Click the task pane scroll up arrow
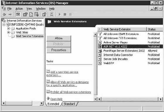The width and height of the screenshot is (164, 112). click(95, 34)
